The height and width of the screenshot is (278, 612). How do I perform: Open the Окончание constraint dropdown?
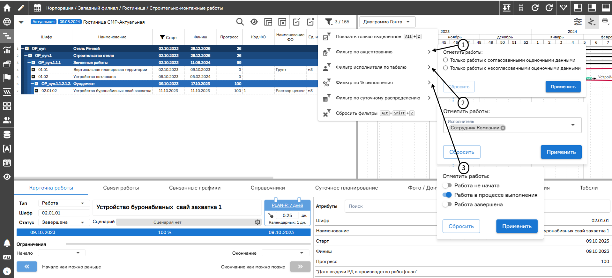(x=286, y=253)
